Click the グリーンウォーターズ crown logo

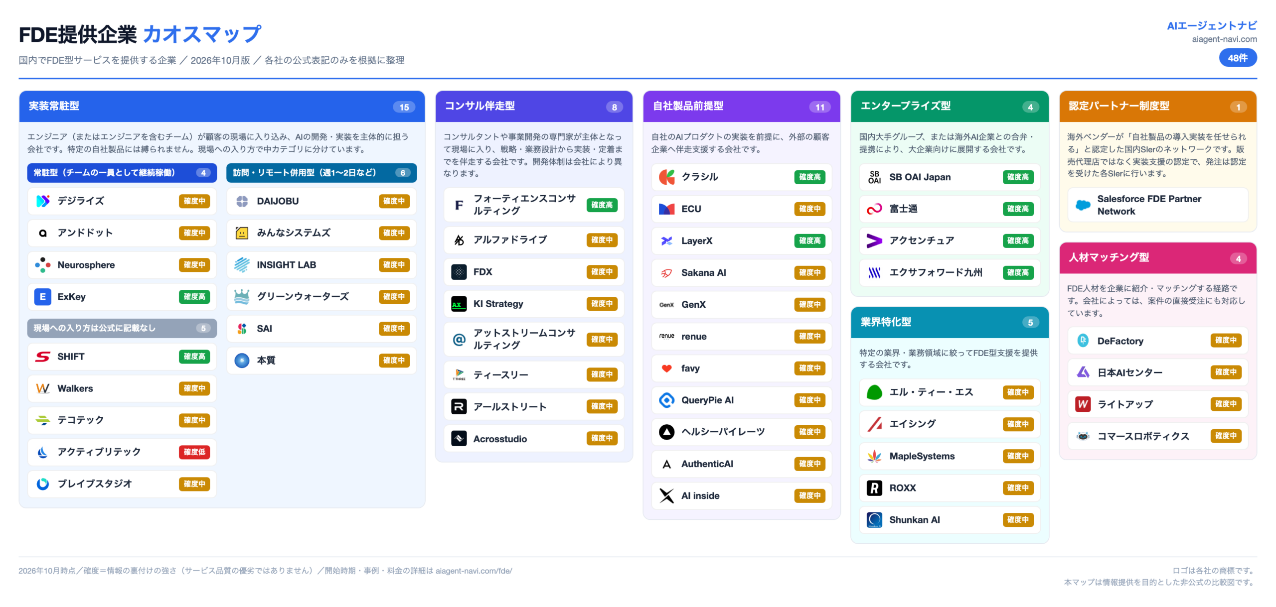point(242,297)
